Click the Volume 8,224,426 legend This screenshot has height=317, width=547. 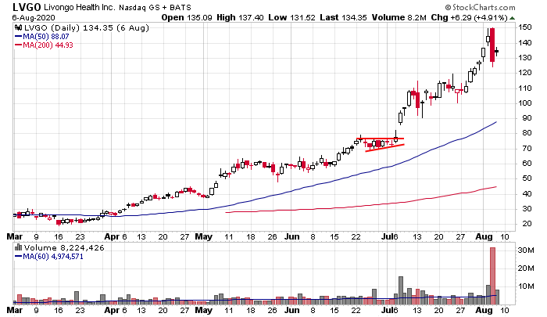tap(64, 248)
